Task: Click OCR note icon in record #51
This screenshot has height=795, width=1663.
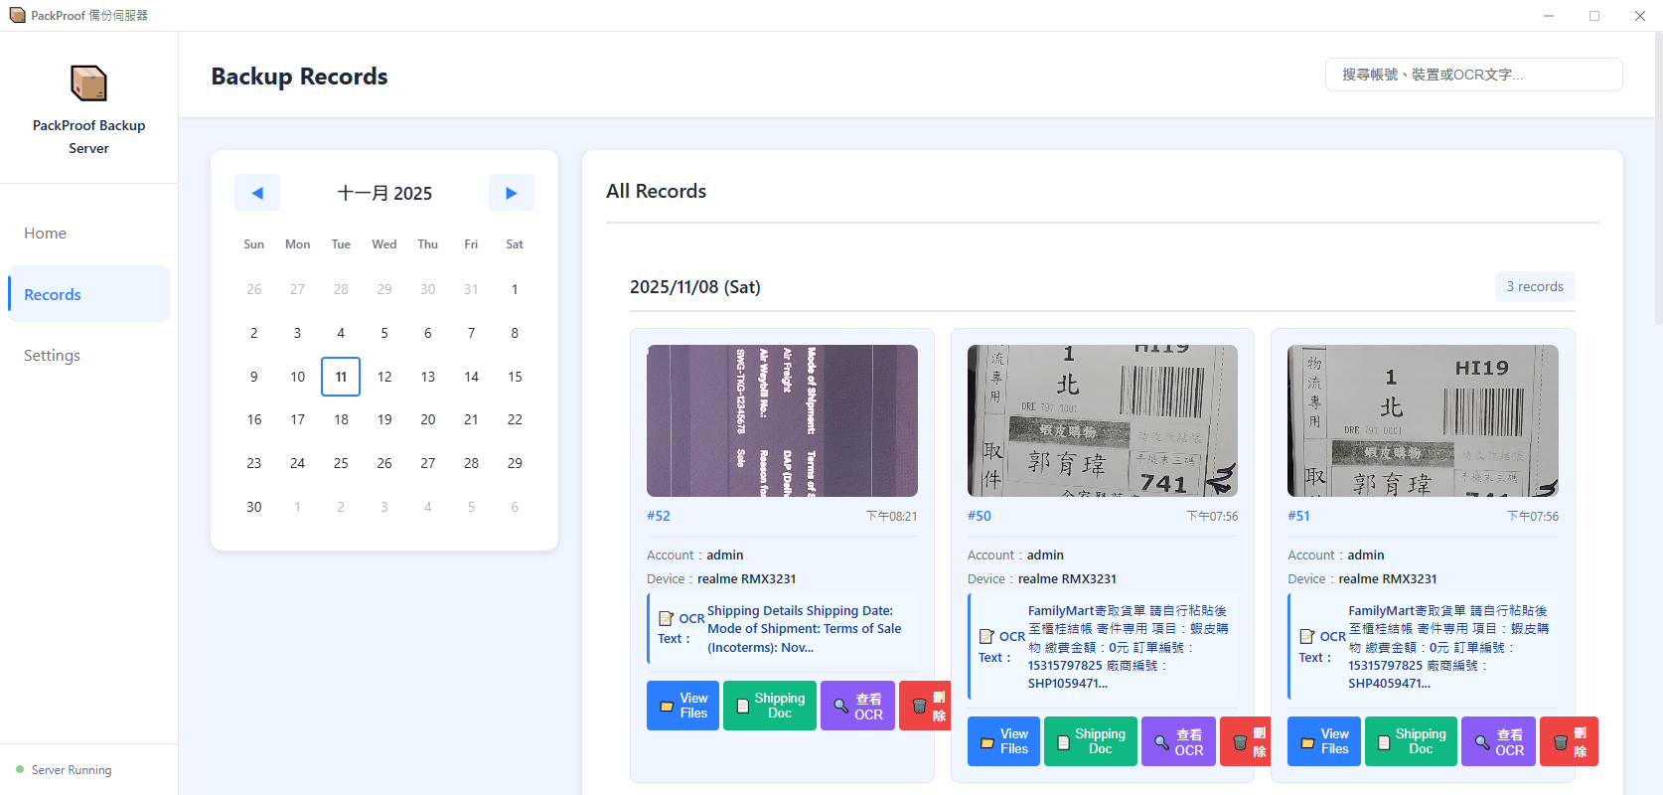Action: click(x=1307, y=636)
